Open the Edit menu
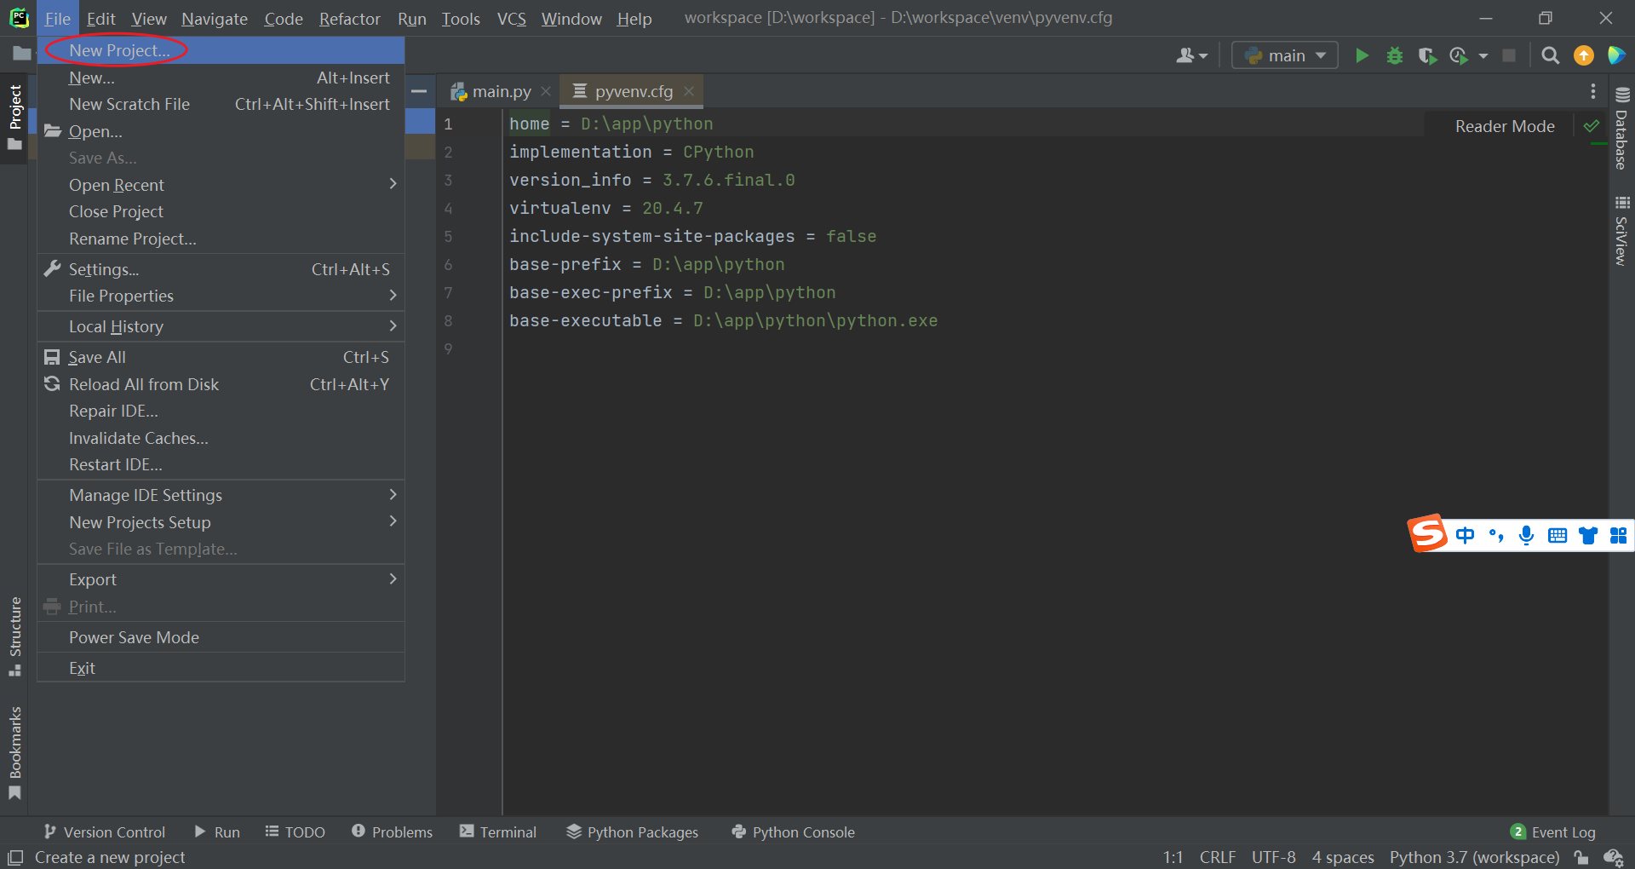Viewport: 1635px width, 869px height. (100, 19)
